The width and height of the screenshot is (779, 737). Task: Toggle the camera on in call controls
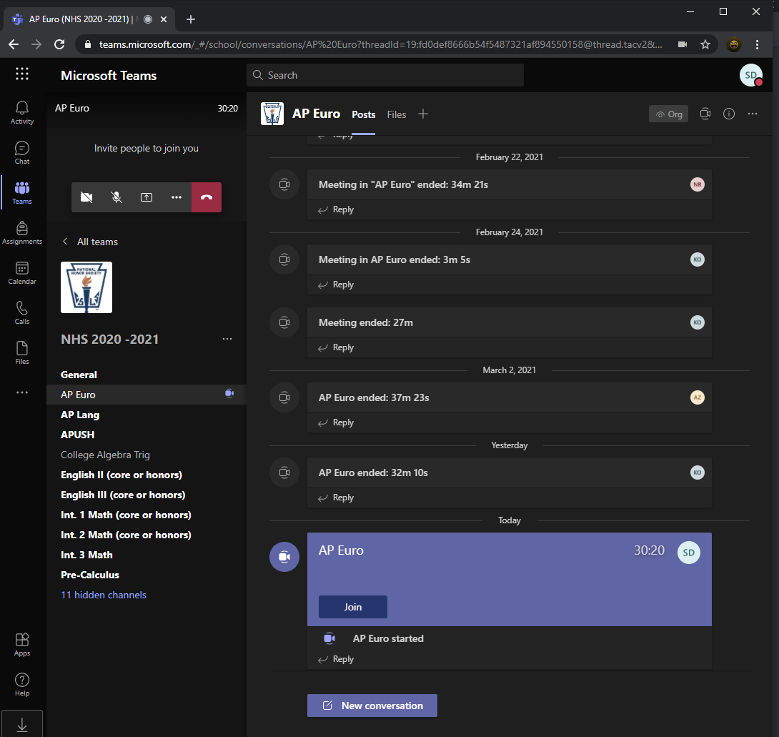tap(86, 197)
